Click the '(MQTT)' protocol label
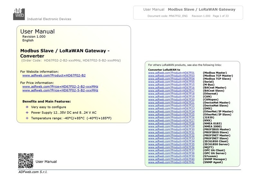This screenshot has height=179, width=260. point(208,147)
